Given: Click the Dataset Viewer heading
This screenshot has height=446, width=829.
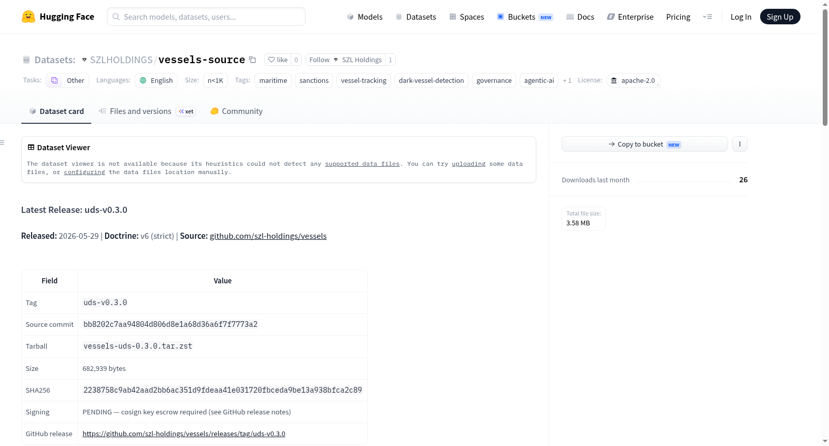Looking at the screenshot, I should (x=64, y=148).
